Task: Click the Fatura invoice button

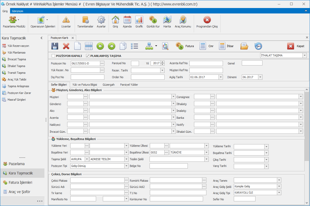Action: point(185,46)
